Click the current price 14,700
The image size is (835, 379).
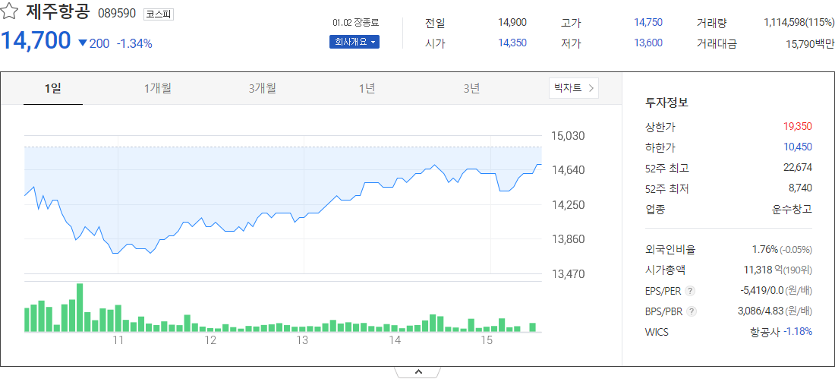coord(36,40)
